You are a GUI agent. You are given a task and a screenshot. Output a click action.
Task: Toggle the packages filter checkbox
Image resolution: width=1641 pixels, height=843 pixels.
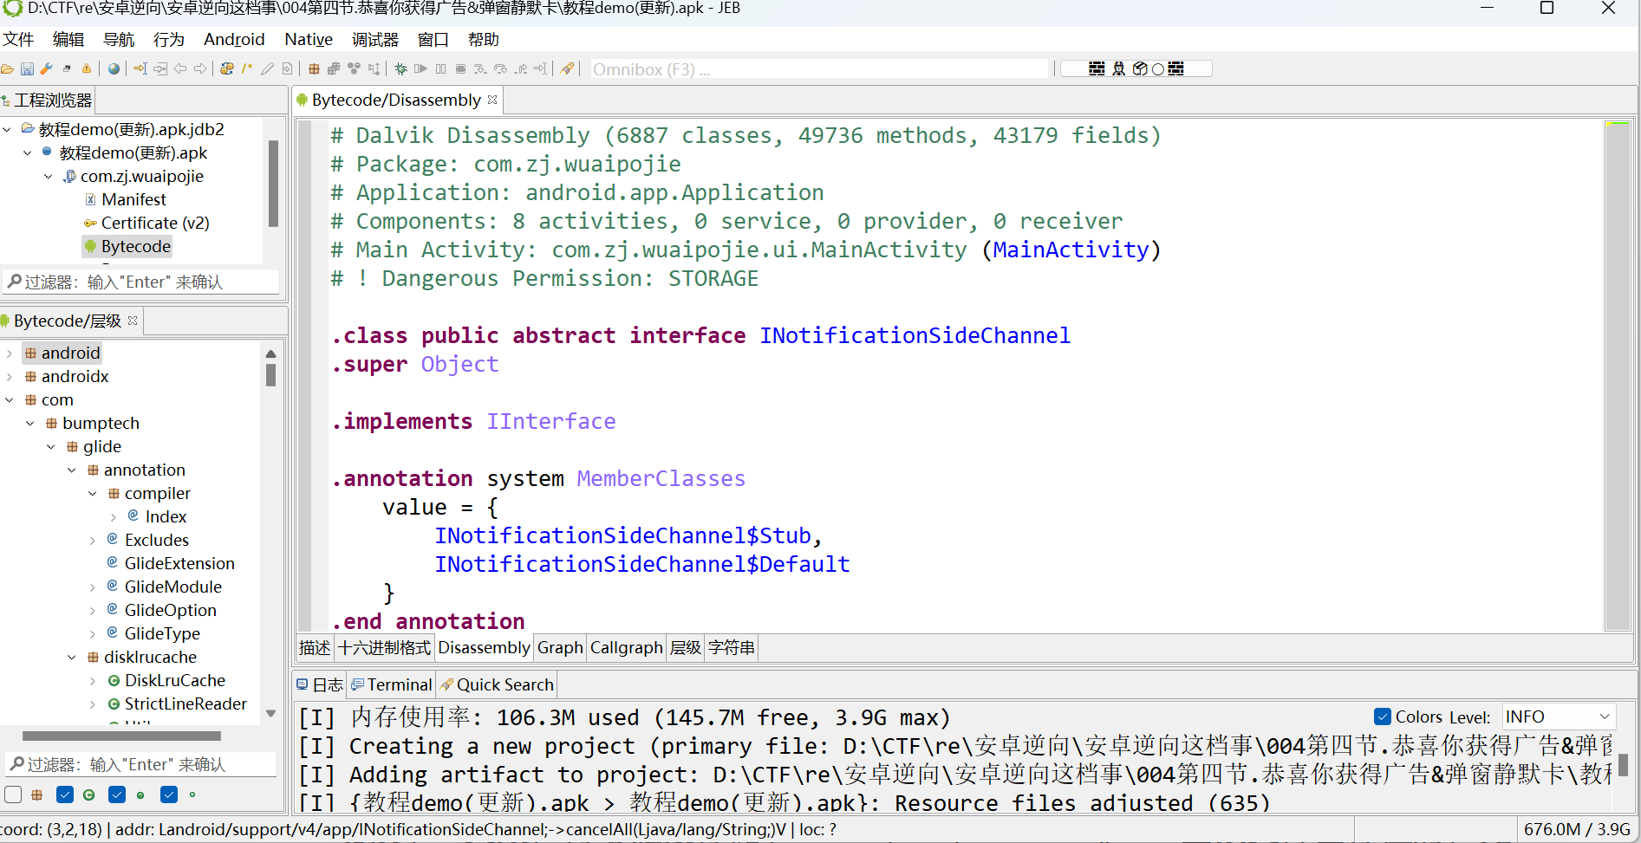coord(13,794)
